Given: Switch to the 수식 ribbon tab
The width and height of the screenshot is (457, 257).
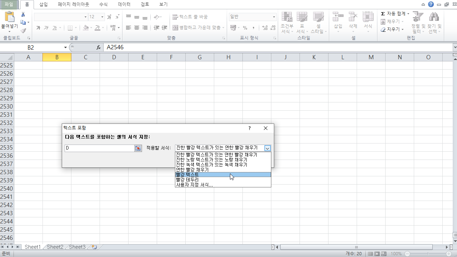Looking at the screenshot, I should point(103,4).
